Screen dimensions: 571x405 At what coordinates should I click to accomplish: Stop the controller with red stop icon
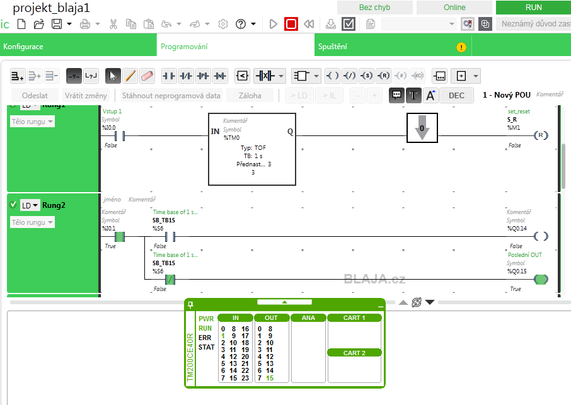pyautogui.click(x=291, y=24)
